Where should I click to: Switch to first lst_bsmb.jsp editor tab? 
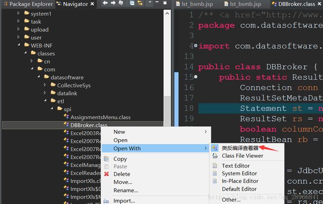click(194, 4)
